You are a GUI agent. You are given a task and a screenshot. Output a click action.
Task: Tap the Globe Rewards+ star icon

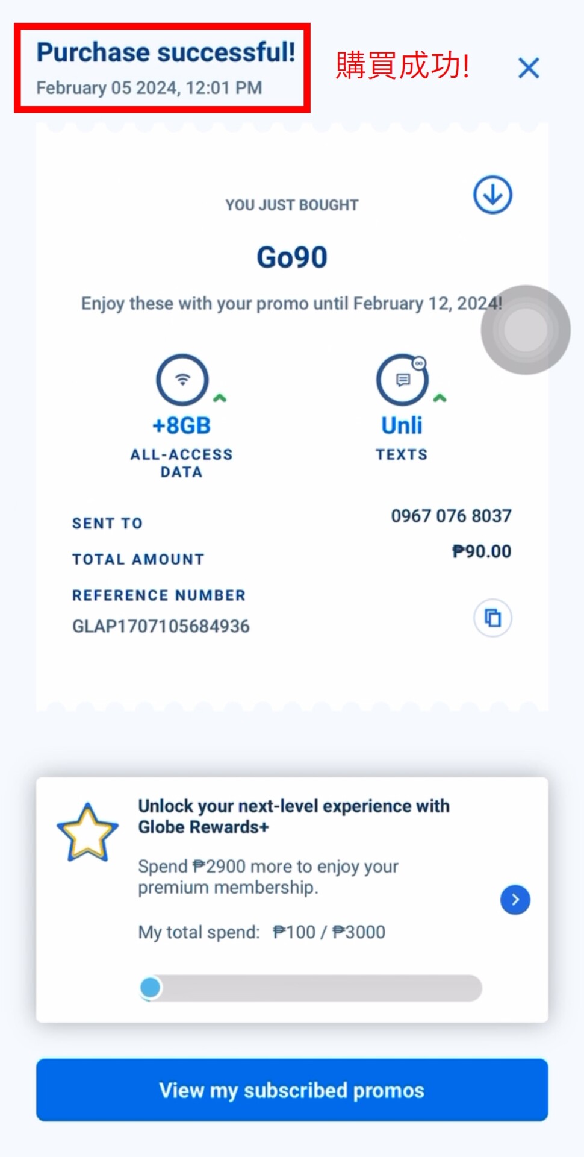pyautogui.click(x=88, y=833)
